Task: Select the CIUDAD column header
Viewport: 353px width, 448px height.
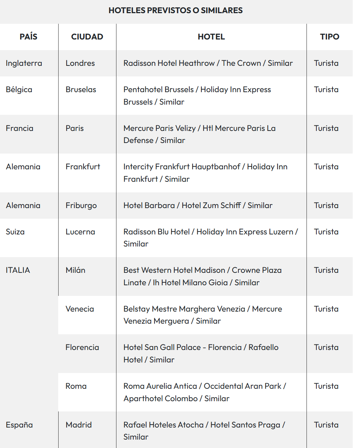Action: tap(87, 37)
